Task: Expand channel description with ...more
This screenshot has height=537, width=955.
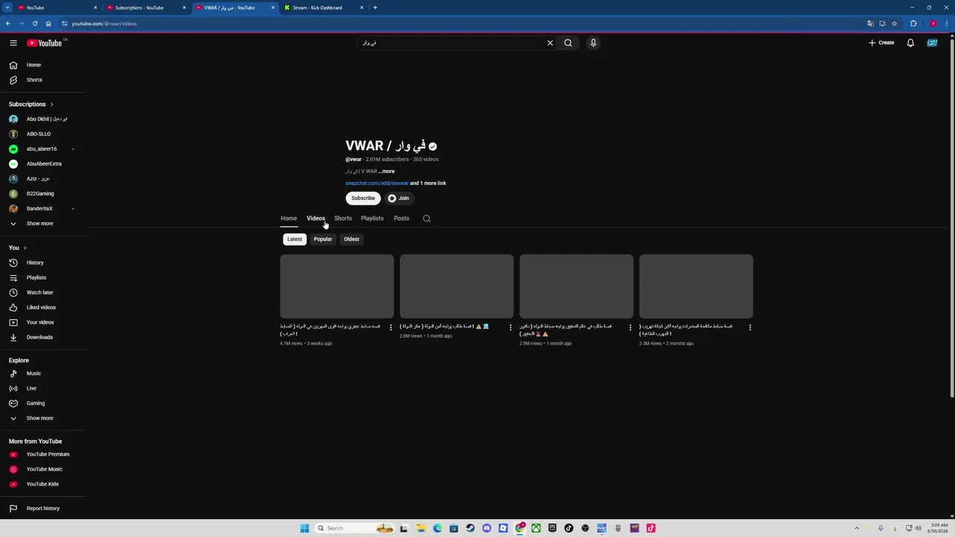Action: pos(386,172)
